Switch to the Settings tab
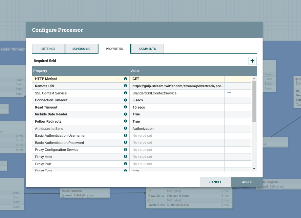 tap(48, 49)
